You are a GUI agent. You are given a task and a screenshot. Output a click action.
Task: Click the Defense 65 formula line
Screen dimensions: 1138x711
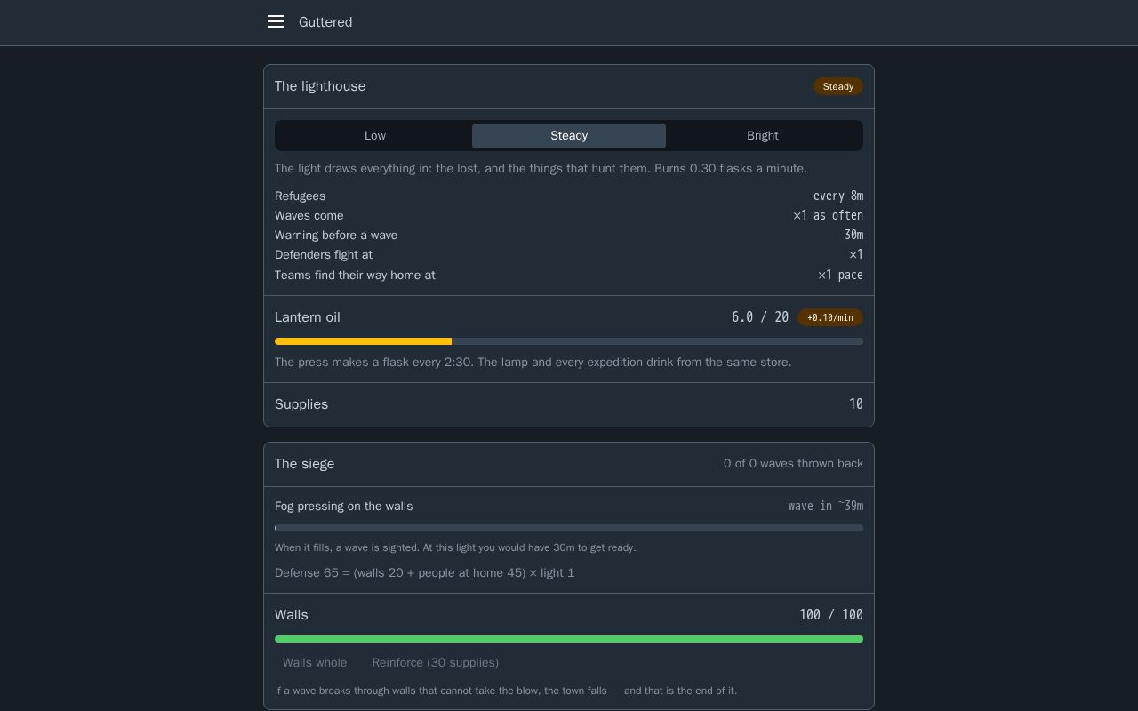(x=425, y=572)
